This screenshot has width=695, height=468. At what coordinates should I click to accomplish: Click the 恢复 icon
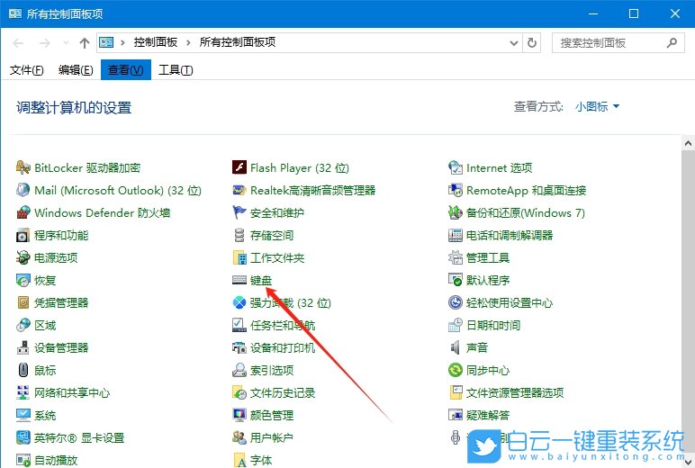pos(23,280)
